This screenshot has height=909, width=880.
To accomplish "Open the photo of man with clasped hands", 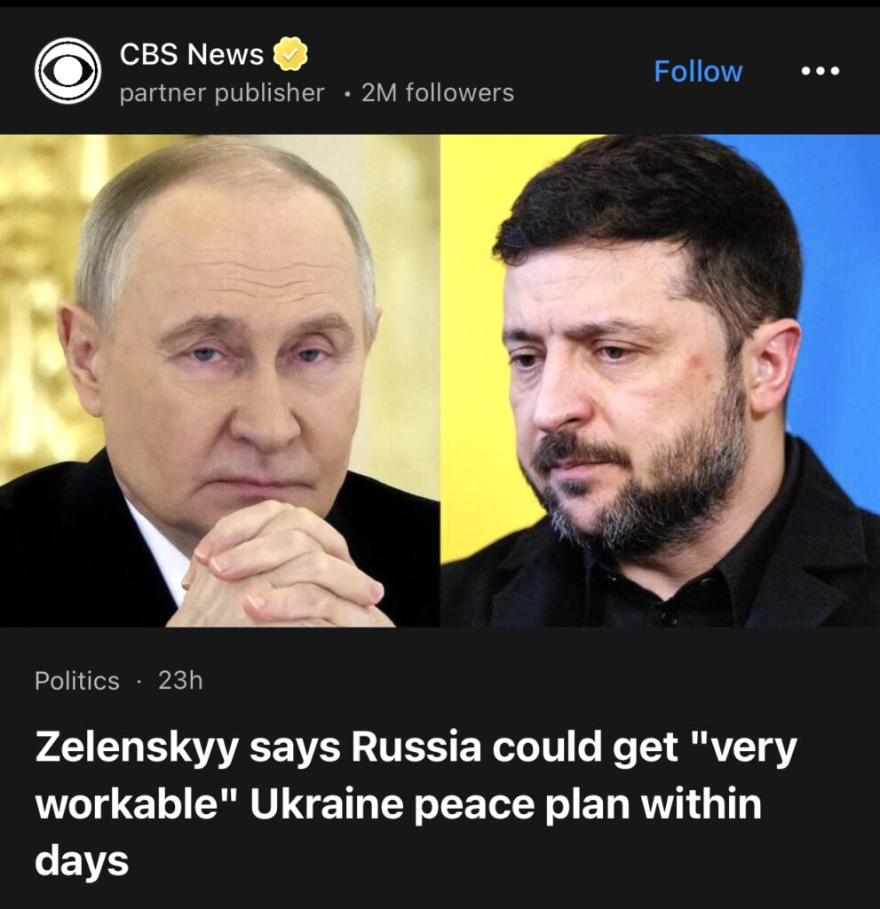I will (220, 381).
